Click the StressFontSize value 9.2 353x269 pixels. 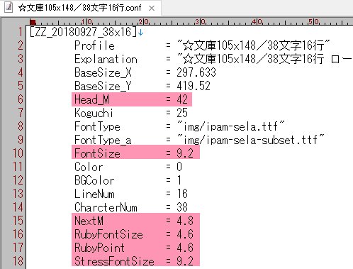[185, 261]
